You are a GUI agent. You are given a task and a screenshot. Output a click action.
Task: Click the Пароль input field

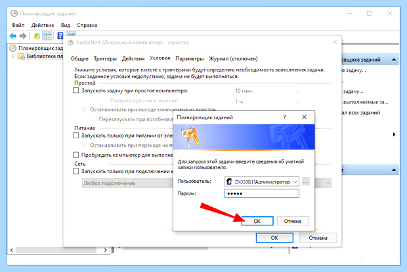(x=262, y=193)
